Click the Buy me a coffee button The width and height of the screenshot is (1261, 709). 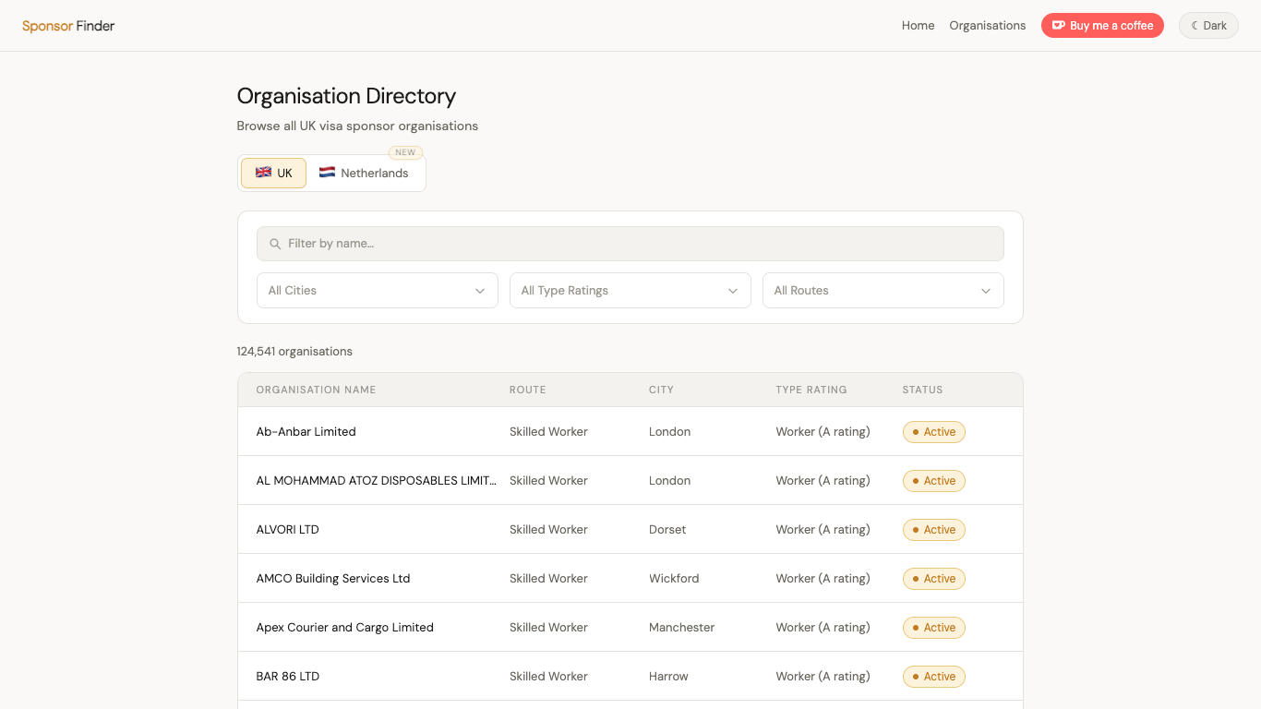click(x=1102, y=26)
